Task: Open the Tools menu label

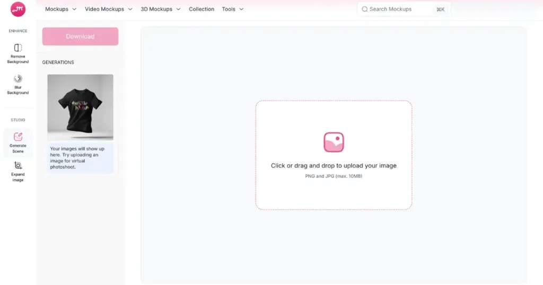Action: coord(229,9)
